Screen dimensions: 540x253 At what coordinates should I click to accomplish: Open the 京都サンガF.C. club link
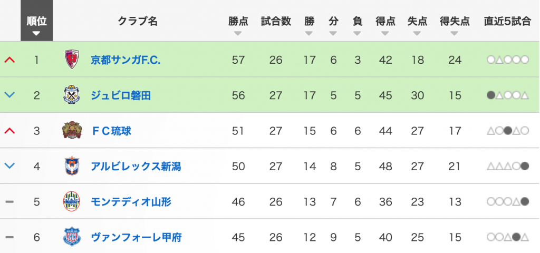tap(126, 60)
